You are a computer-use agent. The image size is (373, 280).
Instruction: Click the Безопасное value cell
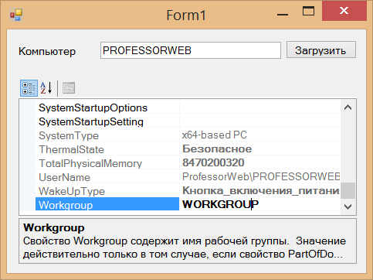pyautogui.click(x=260, y=149)
